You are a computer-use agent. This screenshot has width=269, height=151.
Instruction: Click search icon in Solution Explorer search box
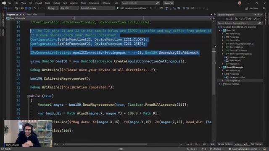[x=260, y=23]
